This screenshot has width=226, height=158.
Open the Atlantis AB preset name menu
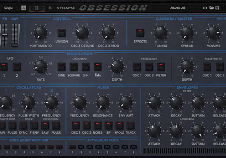click(x=178, y=8)
